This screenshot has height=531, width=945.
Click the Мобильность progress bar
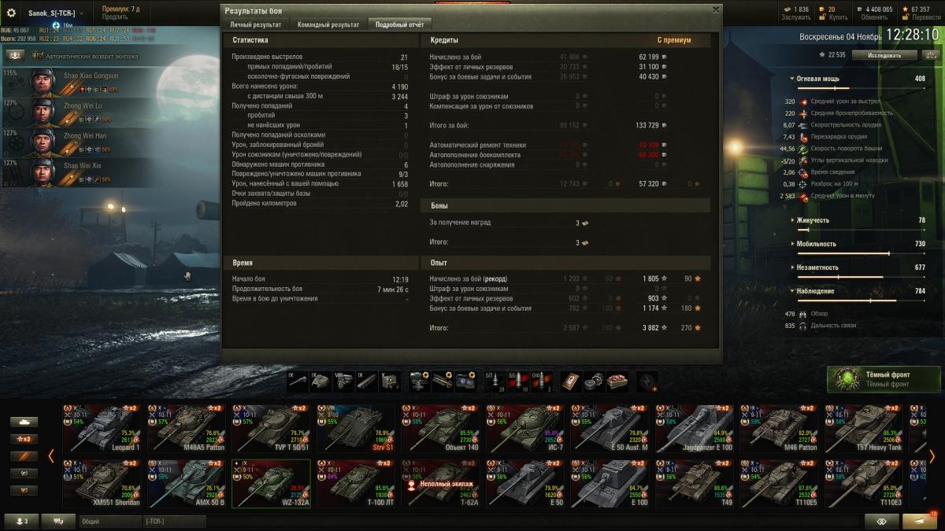tap(862, 253)
